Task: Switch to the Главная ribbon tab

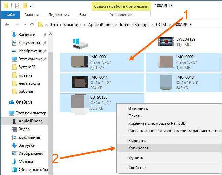Action: [x=31, y=15]
